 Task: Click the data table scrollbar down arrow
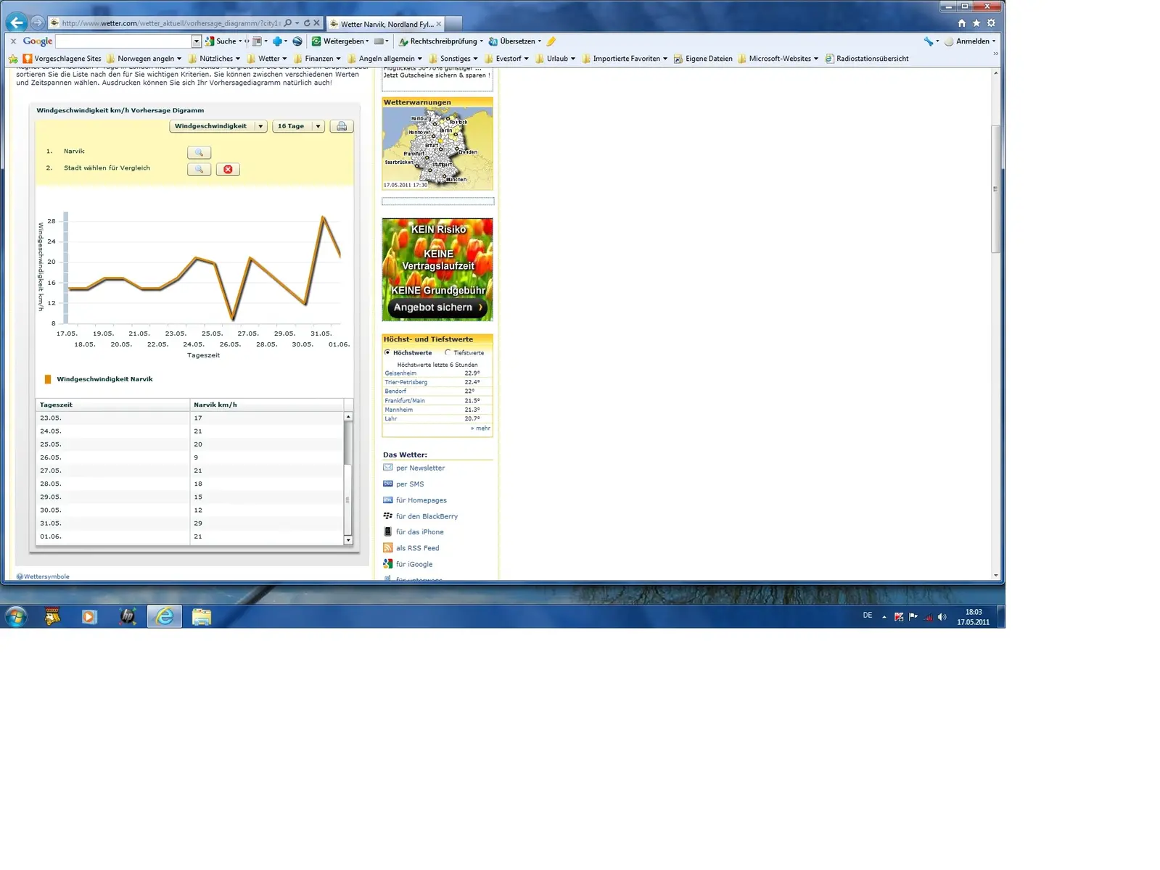coord(348,540)
